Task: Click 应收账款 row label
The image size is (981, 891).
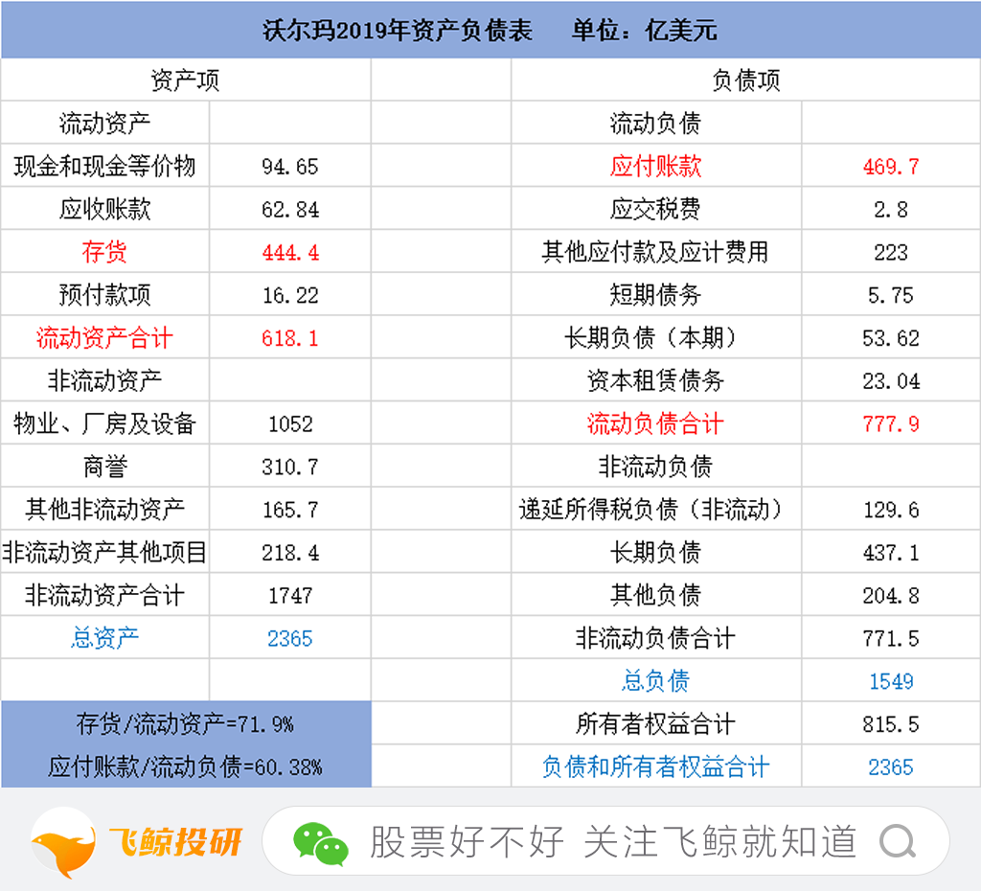Action: [104, 209]
